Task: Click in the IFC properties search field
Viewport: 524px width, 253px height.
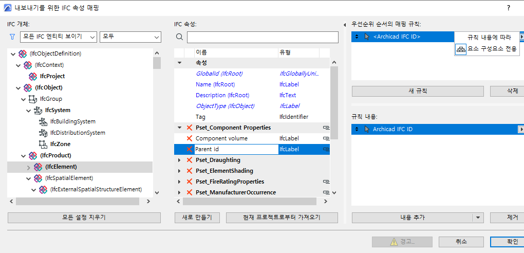Action: (263, 37)
